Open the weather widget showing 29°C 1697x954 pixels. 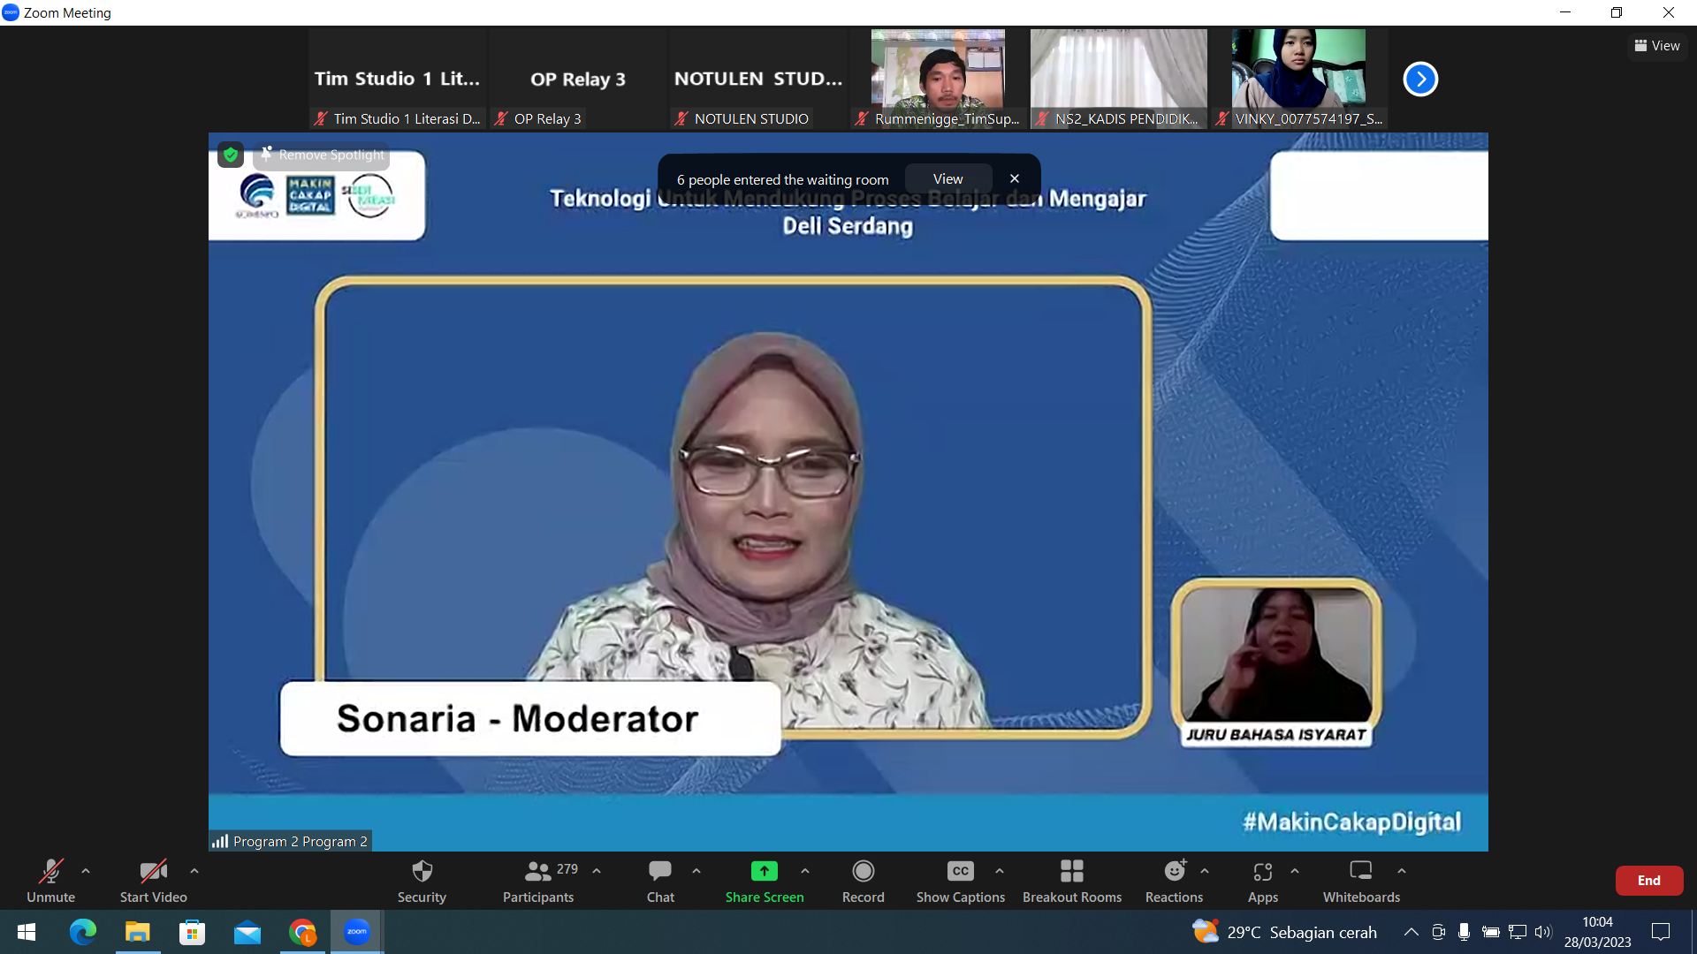(x=1284, y=932)
